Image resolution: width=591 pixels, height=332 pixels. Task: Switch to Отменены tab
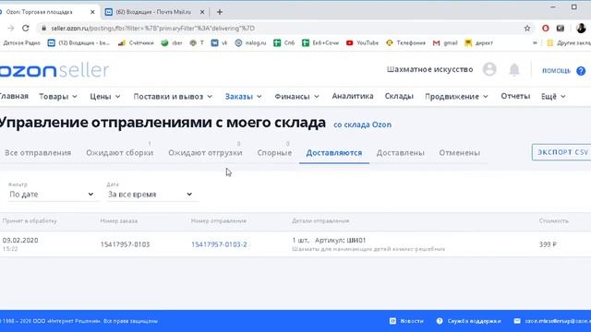pos(459,153)
